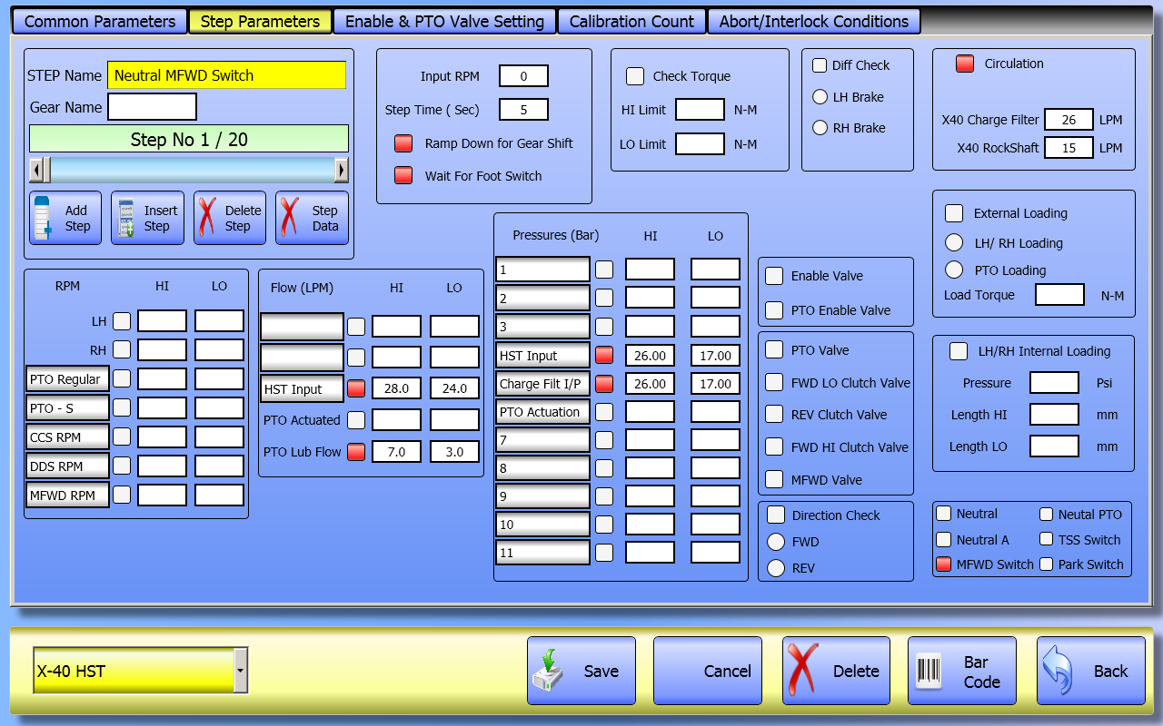This screenshot has height=726, width=1163.
Task: Click the Cancel button
Action: (708, 671)
